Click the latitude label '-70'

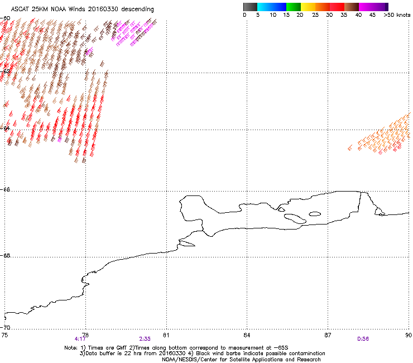click(x=5, y=327)
